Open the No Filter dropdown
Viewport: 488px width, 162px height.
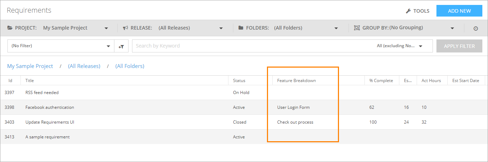click(108, 46)
